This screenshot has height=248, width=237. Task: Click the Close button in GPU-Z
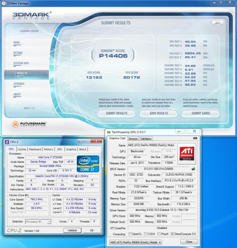coord(189,242)
